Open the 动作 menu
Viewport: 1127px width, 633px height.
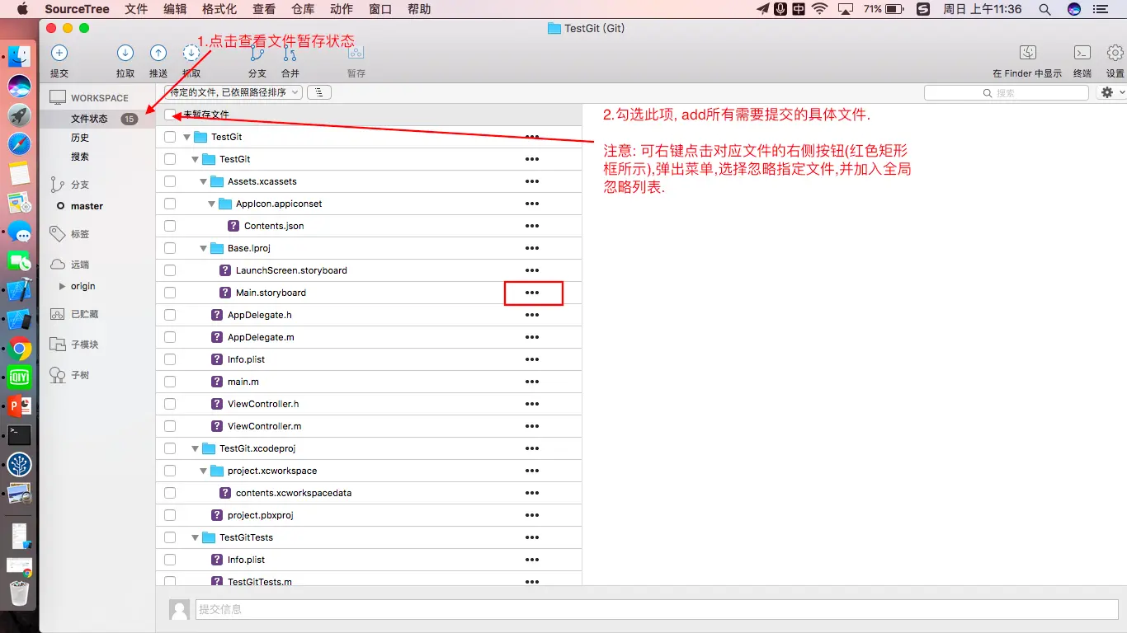coord(342,9)
